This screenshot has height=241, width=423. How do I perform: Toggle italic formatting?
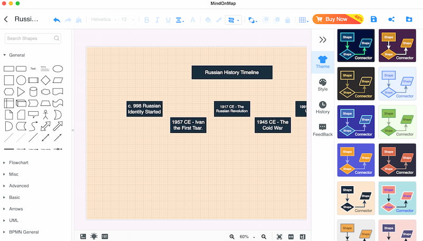[x=157, y=20]
